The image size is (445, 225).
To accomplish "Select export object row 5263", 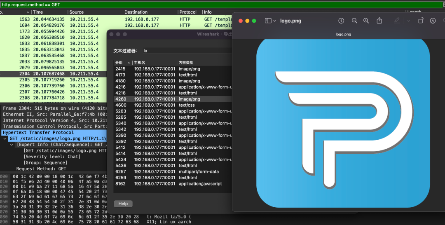I will (173, 111).
